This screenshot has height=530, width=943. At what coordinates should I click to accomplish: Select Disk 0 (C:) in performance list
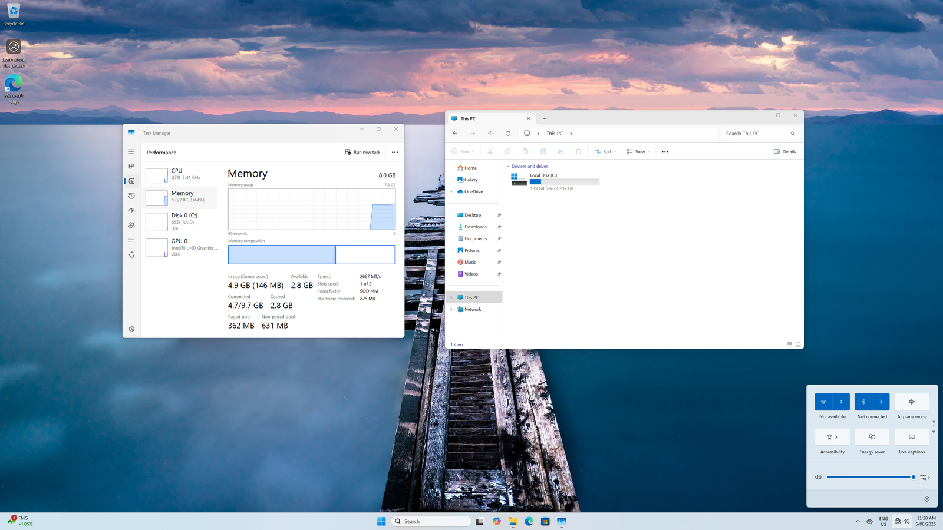coord(180,221)
